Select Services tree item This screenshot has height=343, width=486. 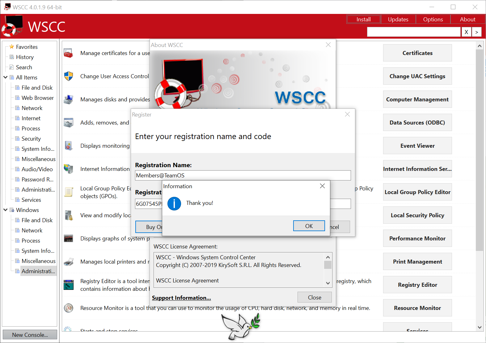(x=31, y=200)
